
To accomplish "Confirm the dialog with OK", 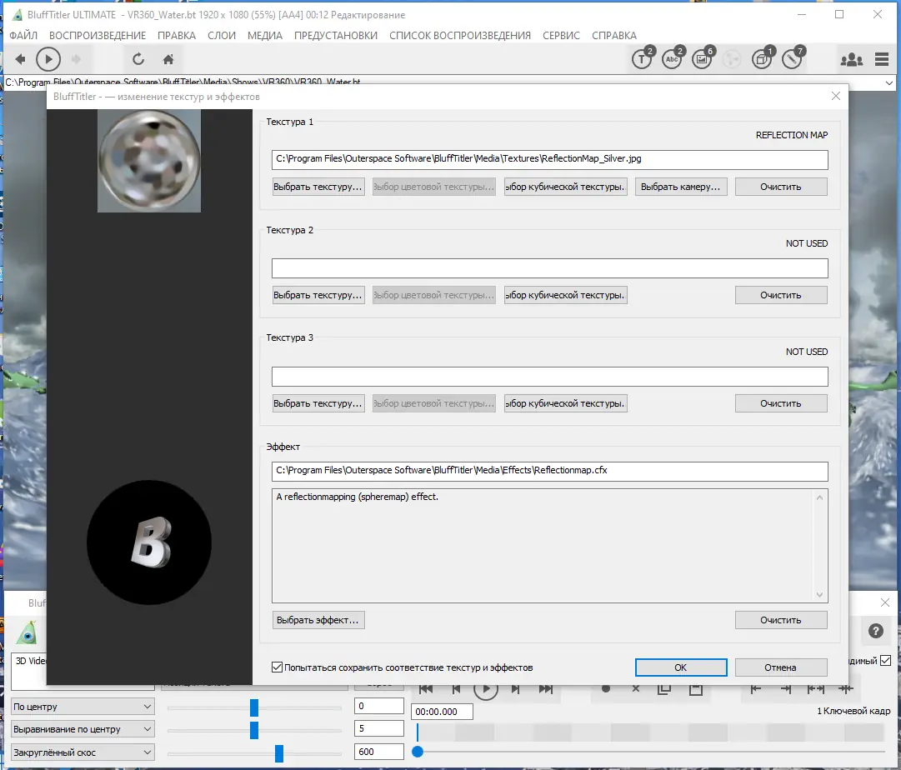I will coord(681,667).
